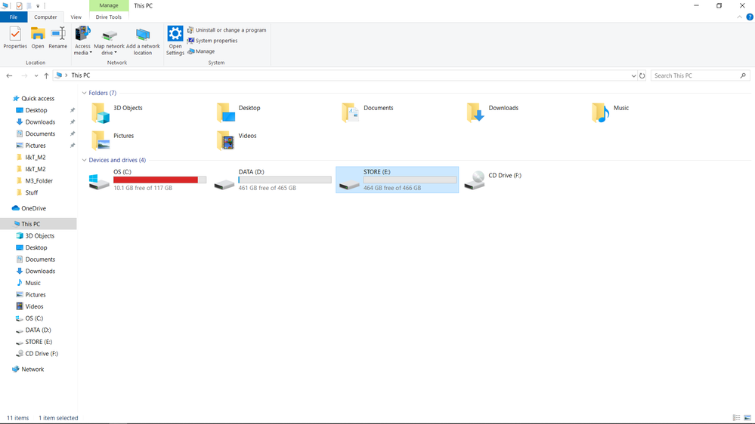The height and width of the screenshot is (424, 755).
Task: Open Customize Quick Access Toolbar dropdown
Action: [38, 6]
